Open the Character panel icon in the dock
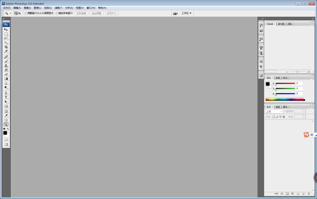317x199 pixels. 261,62
